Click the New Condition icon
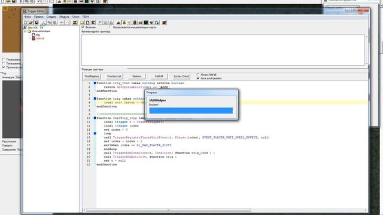This screenshot has height=215, width=383. pos(106,23)
